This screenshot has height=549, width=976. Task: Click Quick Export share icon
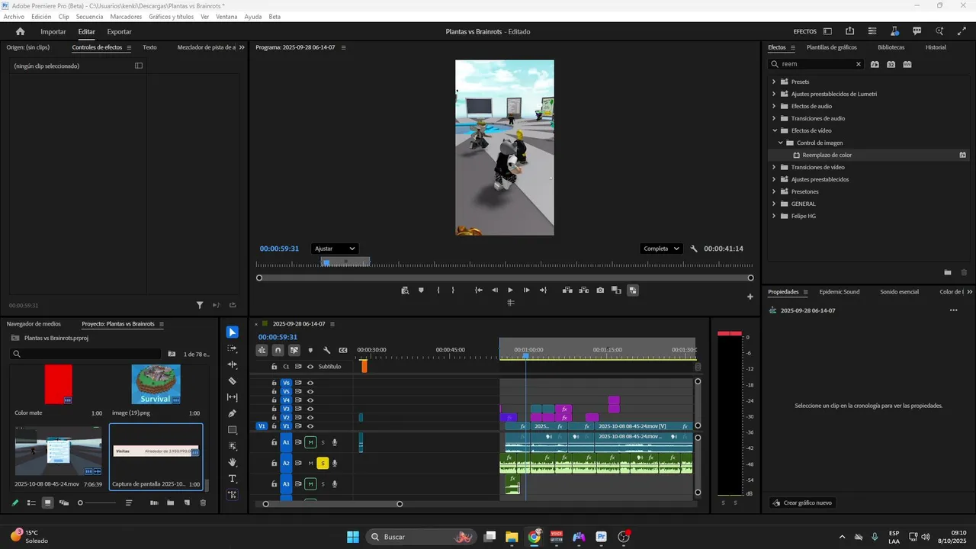point(849,31)
